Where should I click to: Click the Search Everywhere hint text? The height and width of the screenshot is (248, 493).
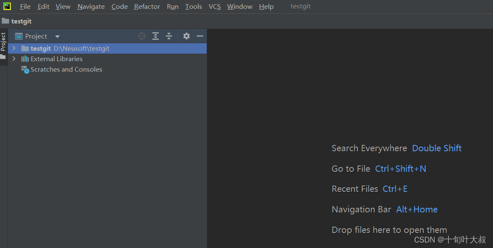(x=369, y=148)
